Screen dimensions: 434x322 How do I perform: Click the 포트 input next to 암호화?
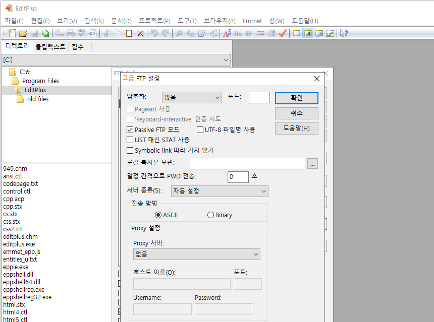[x=259, y=98]
